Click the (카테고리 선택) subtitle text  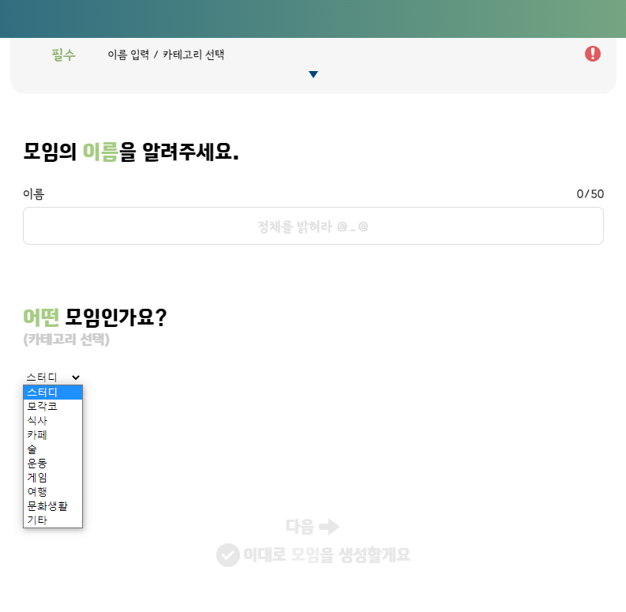[x=66, y=340]
